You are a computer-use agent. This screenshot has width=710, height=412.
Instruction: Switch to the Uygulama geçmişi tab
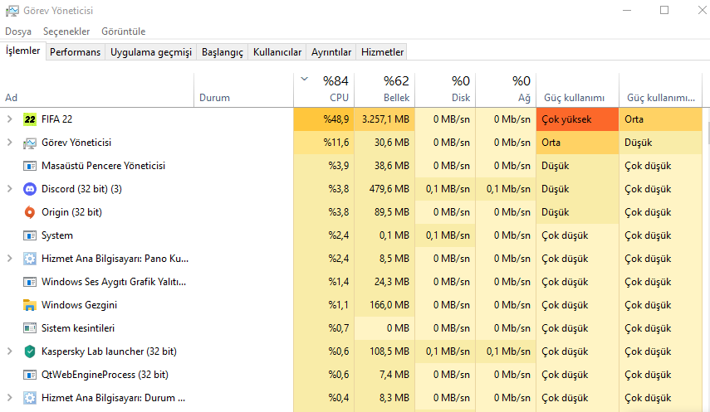pyautogui.click(x=151, y=52)
